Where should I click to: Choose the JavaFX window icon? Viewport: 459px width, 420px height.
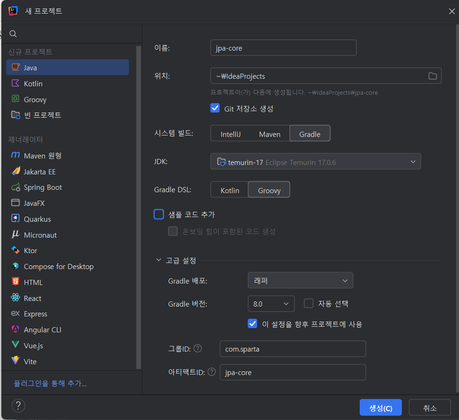pyautogui.click(x=15, y=202)
